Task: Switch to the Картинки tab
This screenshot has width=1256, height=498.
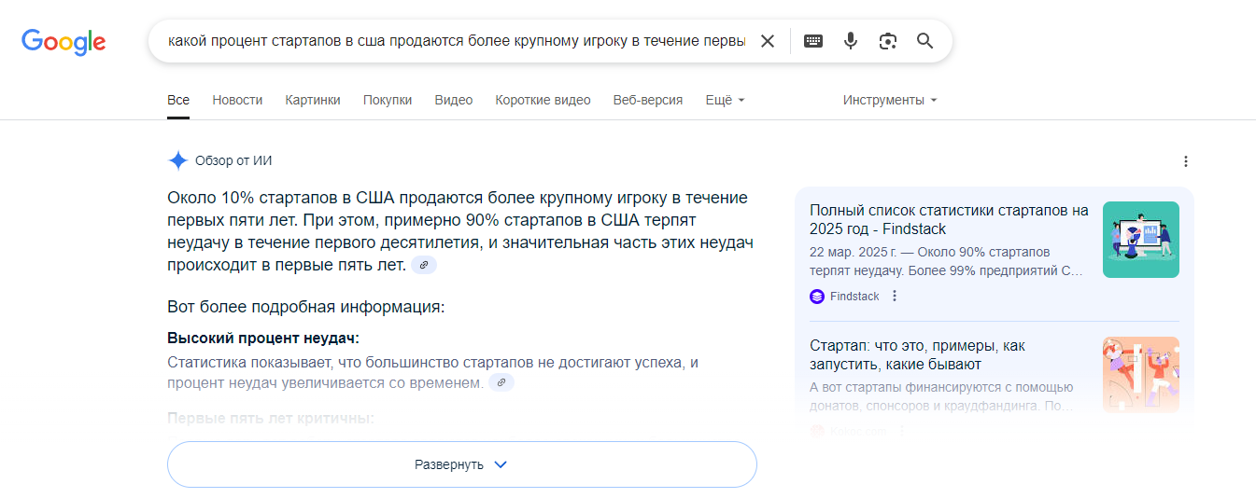Action: [x=313, y=100]
